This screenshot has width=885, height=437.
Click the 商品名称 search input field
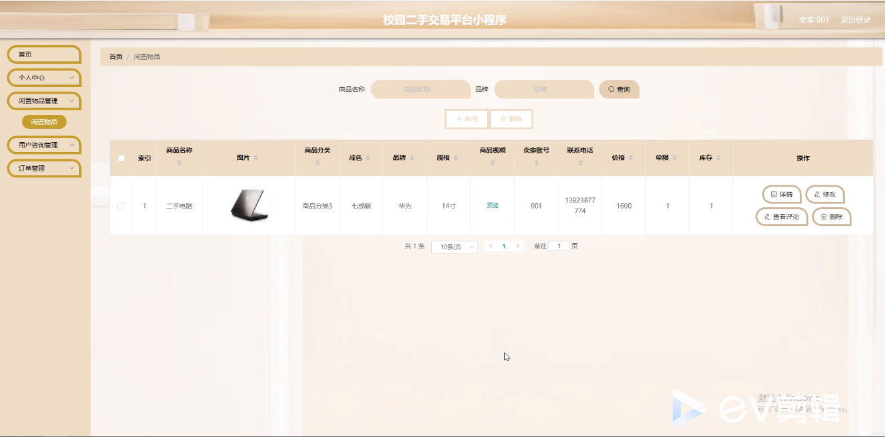tap(419, 89)
